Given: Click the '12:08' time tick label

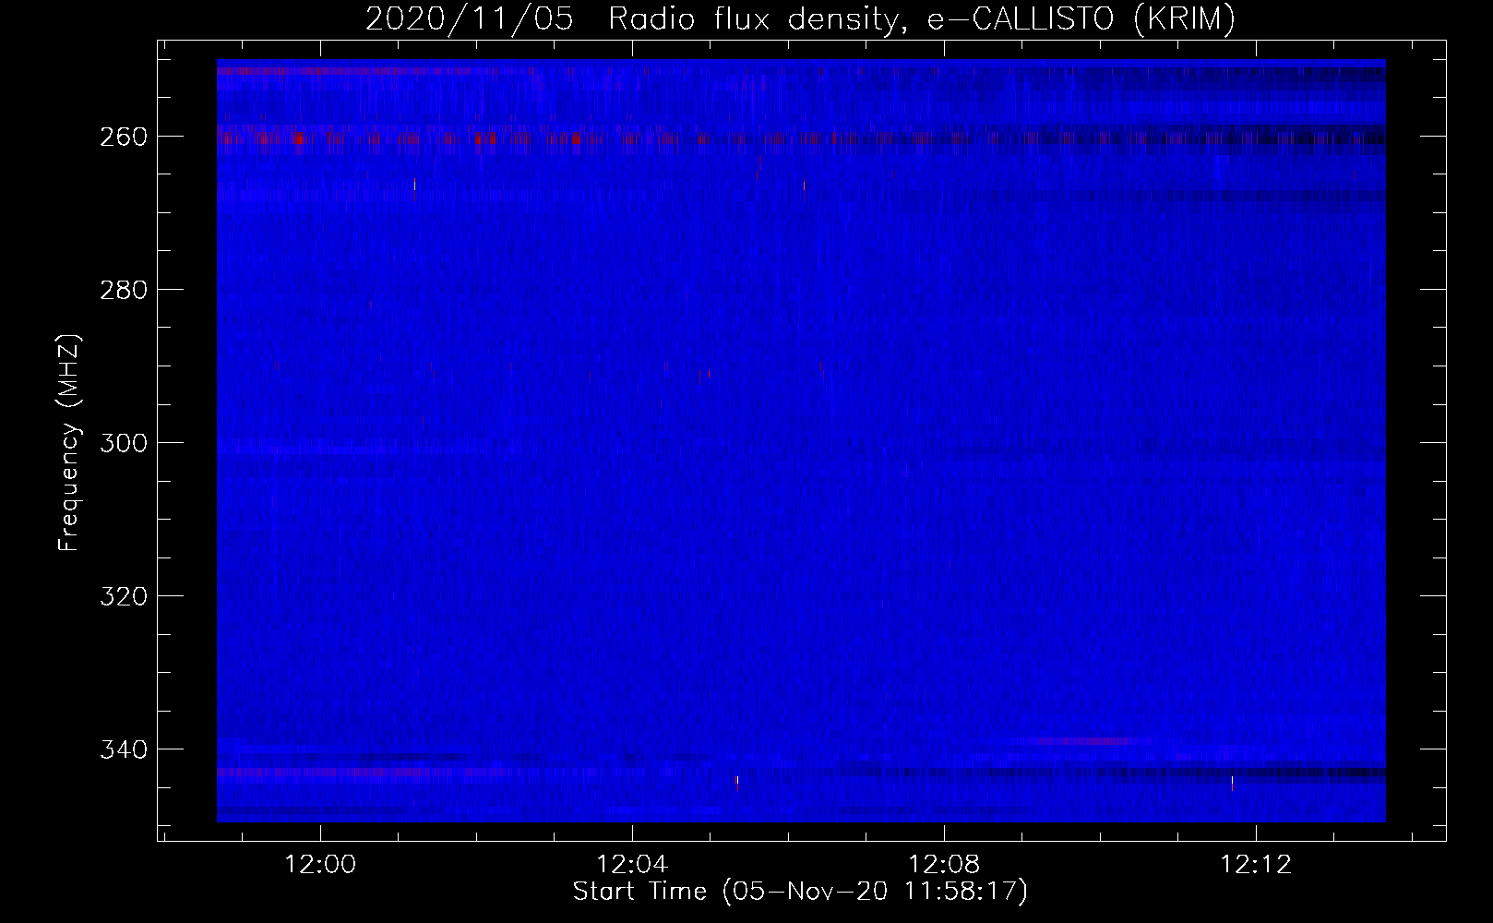Looking at the screenshot, I should [x=944, y=866].
